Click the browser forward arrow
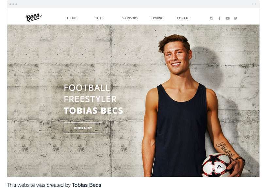267x188 pixels. point(256,4)
